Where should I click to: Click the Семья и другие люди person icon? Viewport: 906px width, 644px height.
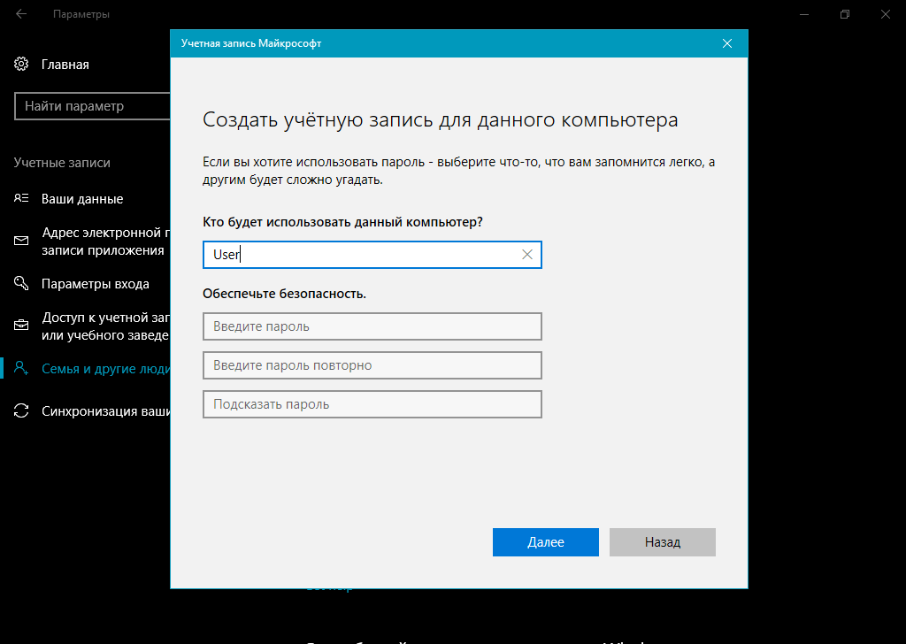click(x=21, y=368)
